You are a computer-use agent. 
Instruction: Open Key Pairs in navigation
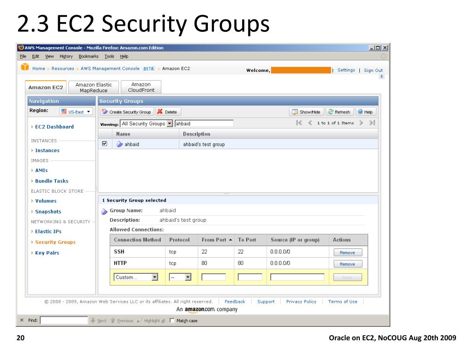(47, 253)
